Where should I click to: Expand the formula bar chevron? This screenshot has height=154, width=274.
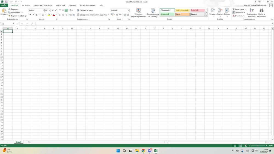272,24
